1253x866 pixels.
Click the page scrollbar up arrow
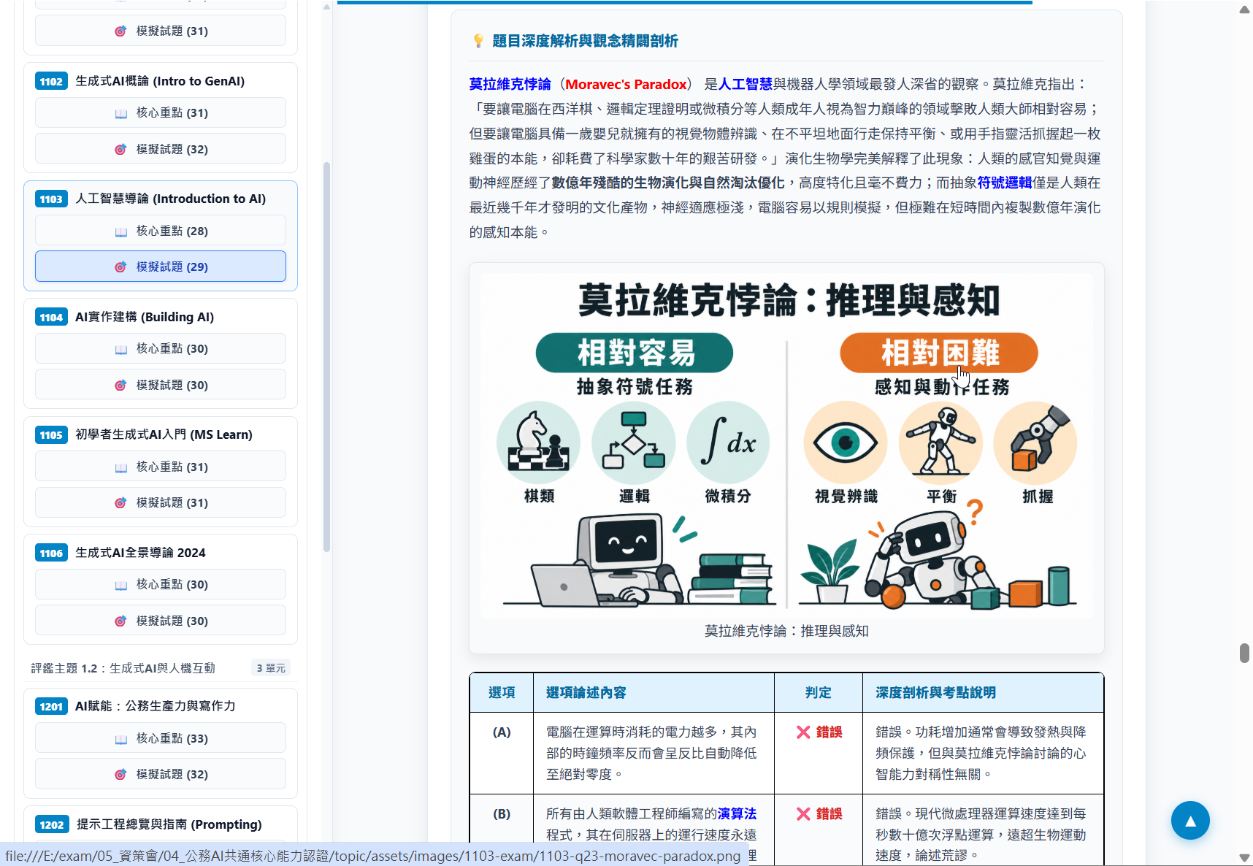[1244, 9]
